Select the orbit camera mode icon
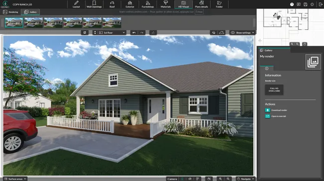Screen dimensions: 324x181 point(190,179)
